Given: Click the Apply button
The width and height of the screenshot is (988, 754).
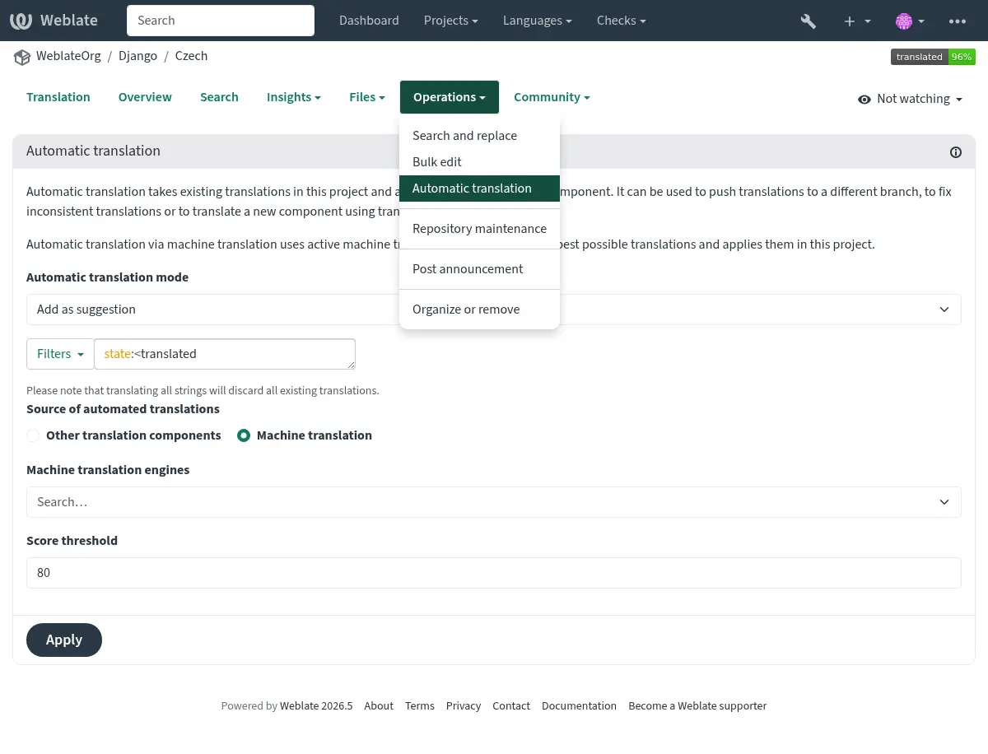Looking at the screenshot, I should [x=64, y=640].
